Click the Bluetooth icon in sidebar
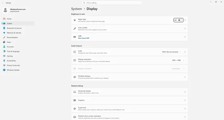 click(4, 28)
